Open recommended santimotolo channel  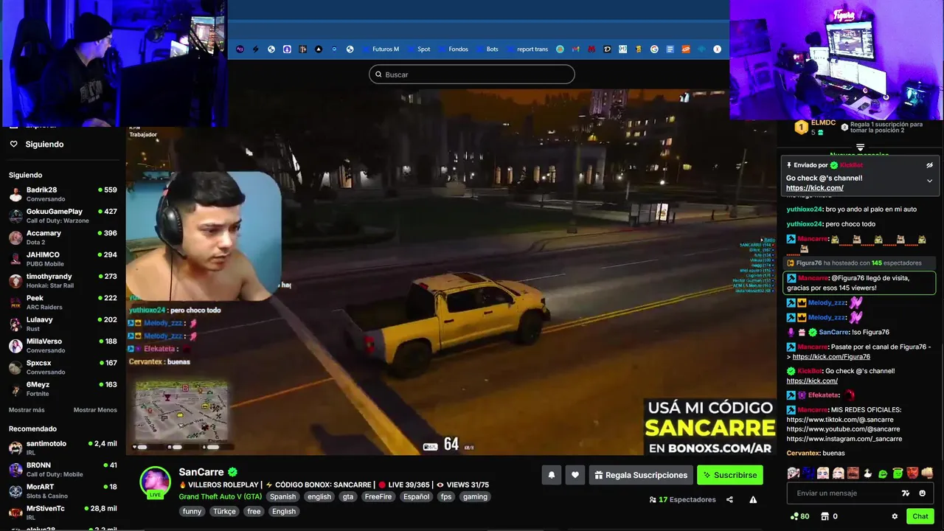(x=63, y=448)
